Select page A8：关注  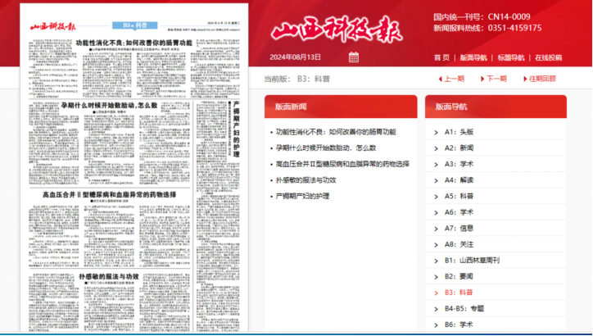pyautogui.click(x=459, y=244)
